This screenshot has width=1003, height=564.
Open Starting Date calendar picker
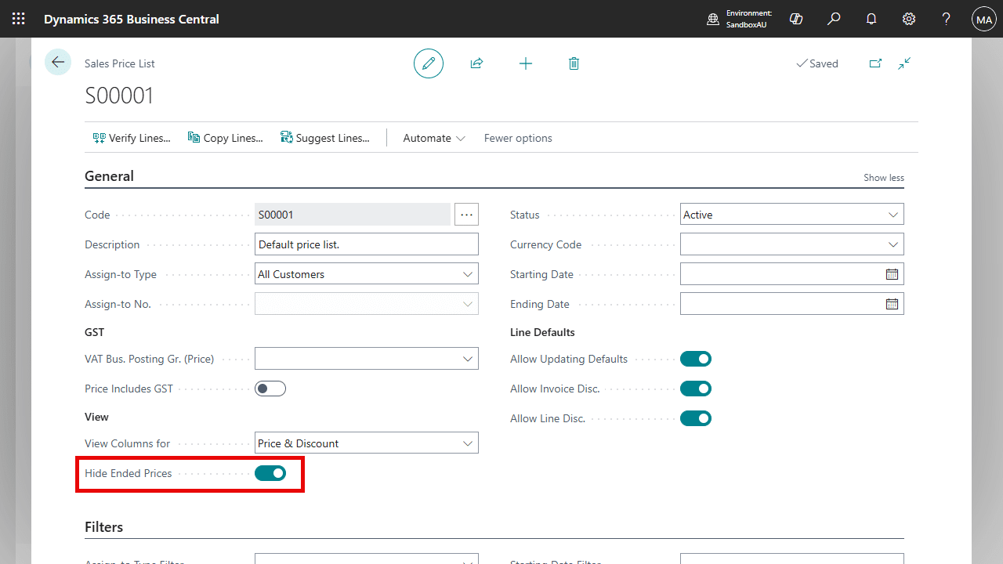(x=892, y=274)
